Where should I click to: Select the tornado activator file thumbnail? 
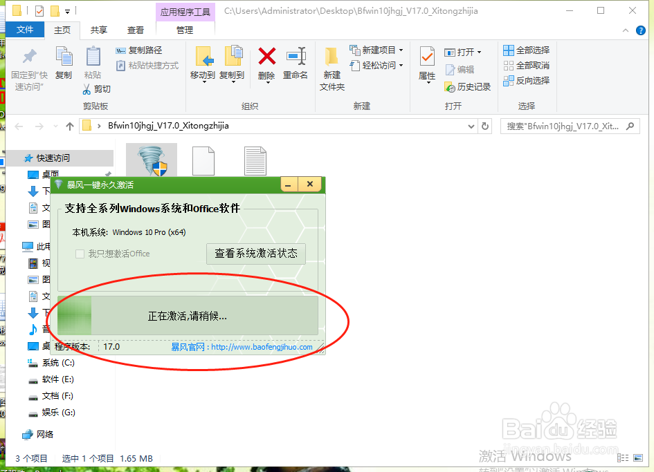[x=151, y=159]
